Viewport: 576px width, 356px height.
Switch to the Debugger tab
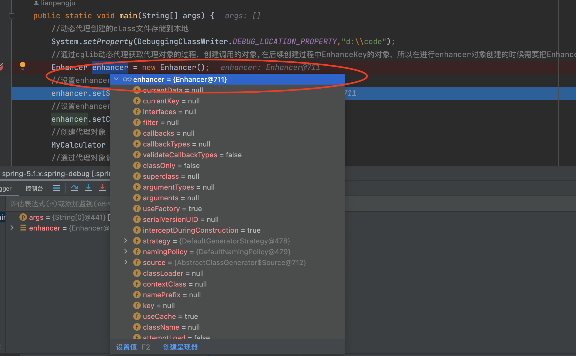(6, 189)
